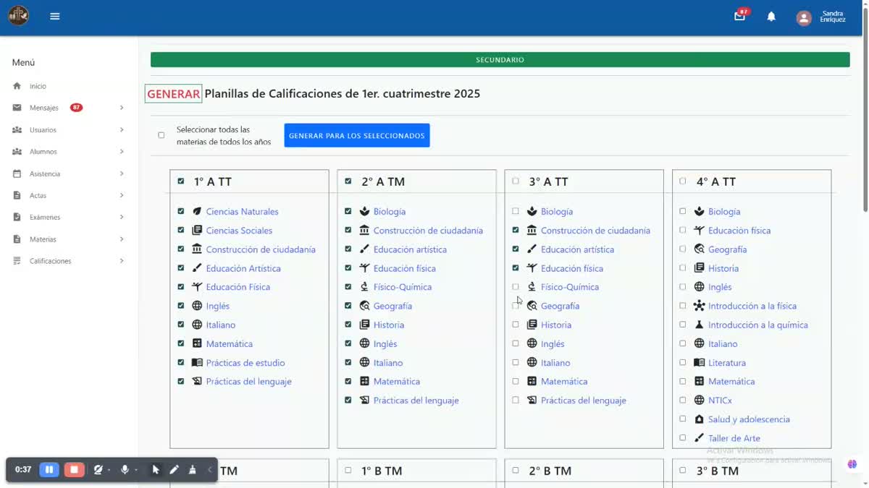Click flask icon beside Introducción a la química

699,325
